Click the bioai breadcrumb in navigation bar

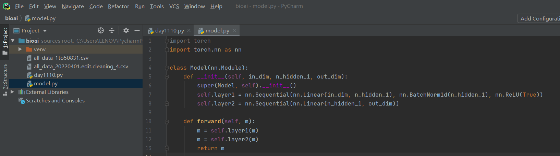[11, 18]
